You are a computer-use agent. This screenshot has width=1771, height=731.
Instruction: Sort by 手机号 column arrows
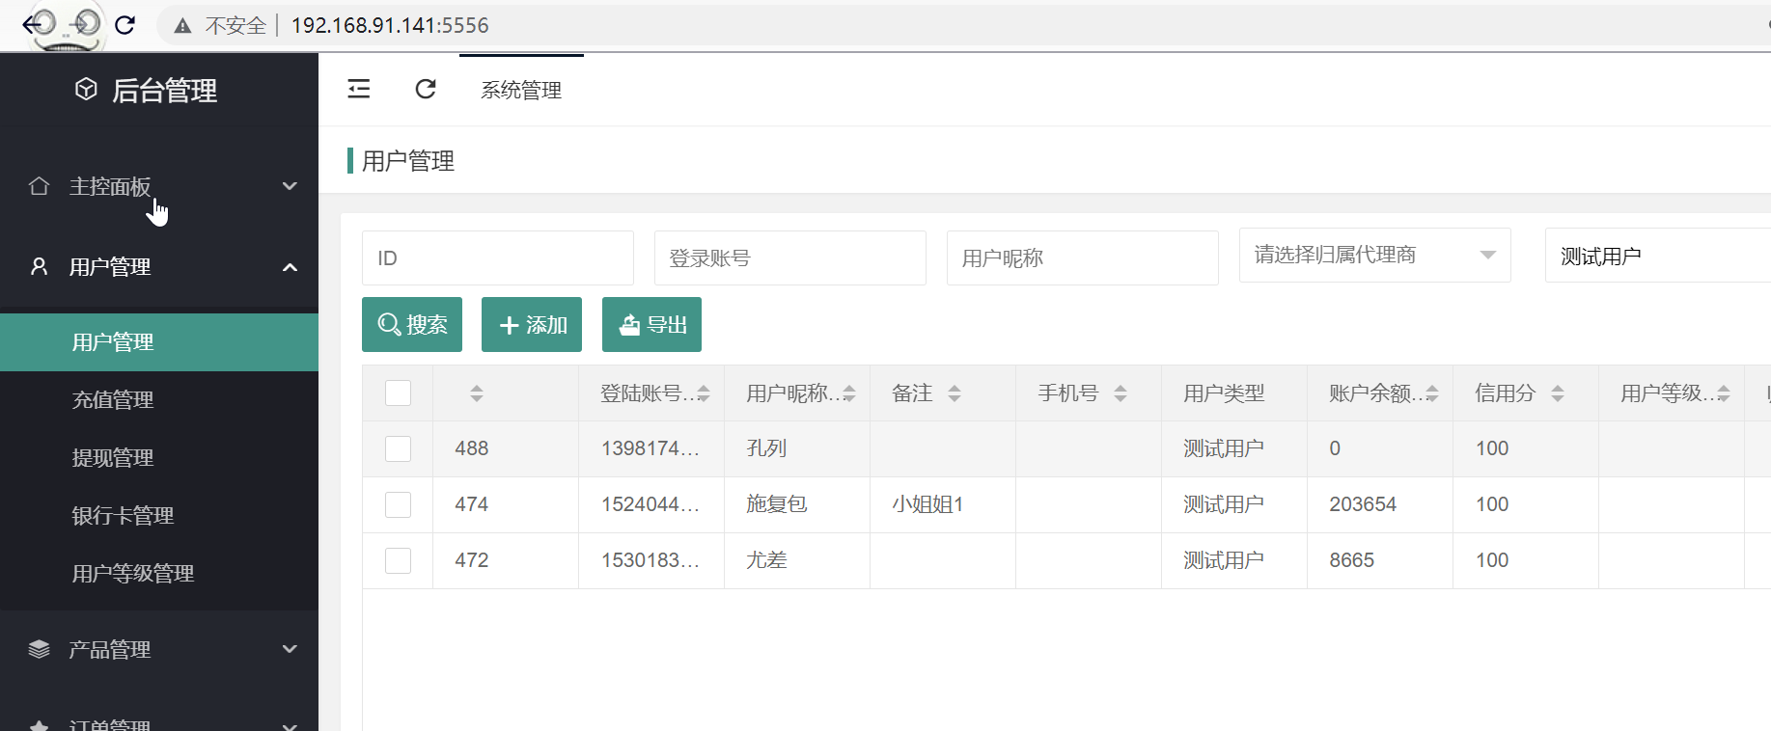point(1121,393)
